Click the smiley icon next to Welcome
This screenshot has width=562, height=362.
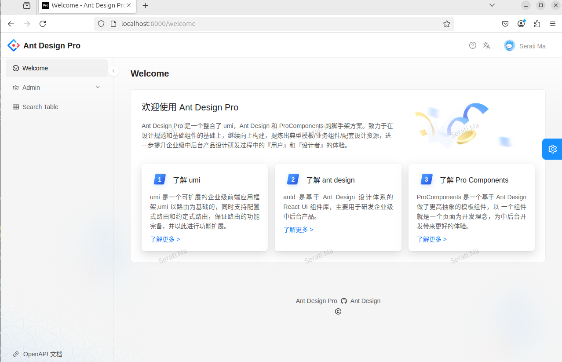point(16,68)
